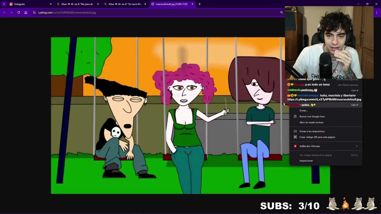This screenshot has height=214, width=381.
Task: Close the Instagram tab
Action: 51,4
